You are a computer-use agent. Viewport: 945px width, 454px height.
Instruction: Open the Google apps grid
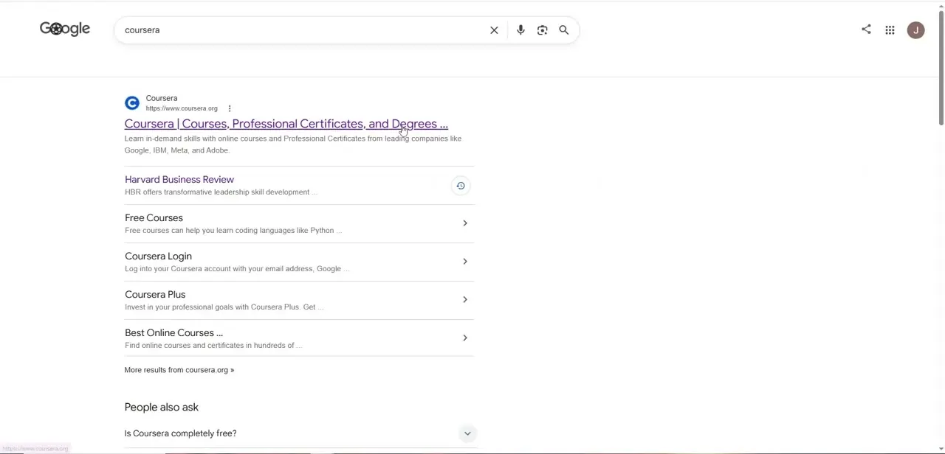point(890,30)
